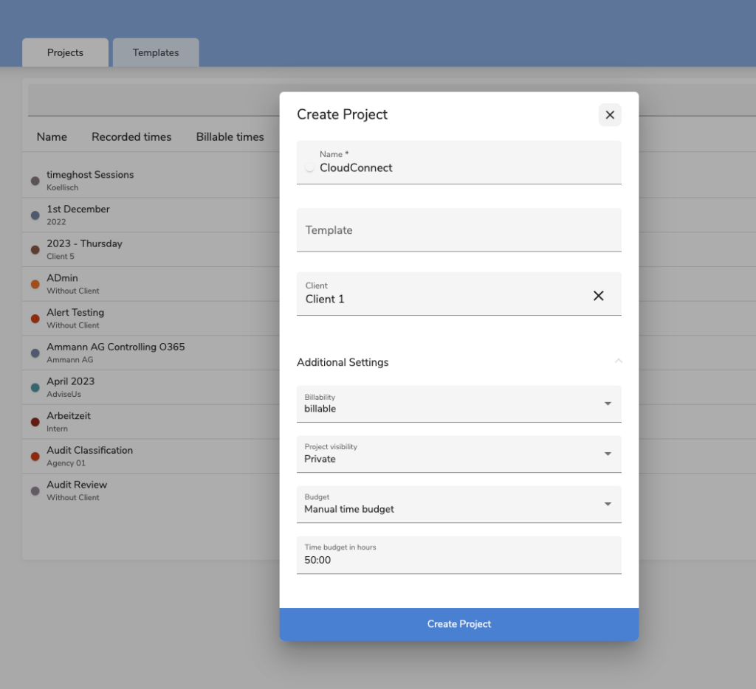Click the Billable times column header
Image resolution: width=756 pixels, height=689 pixels.
click(x=230, y=137)
